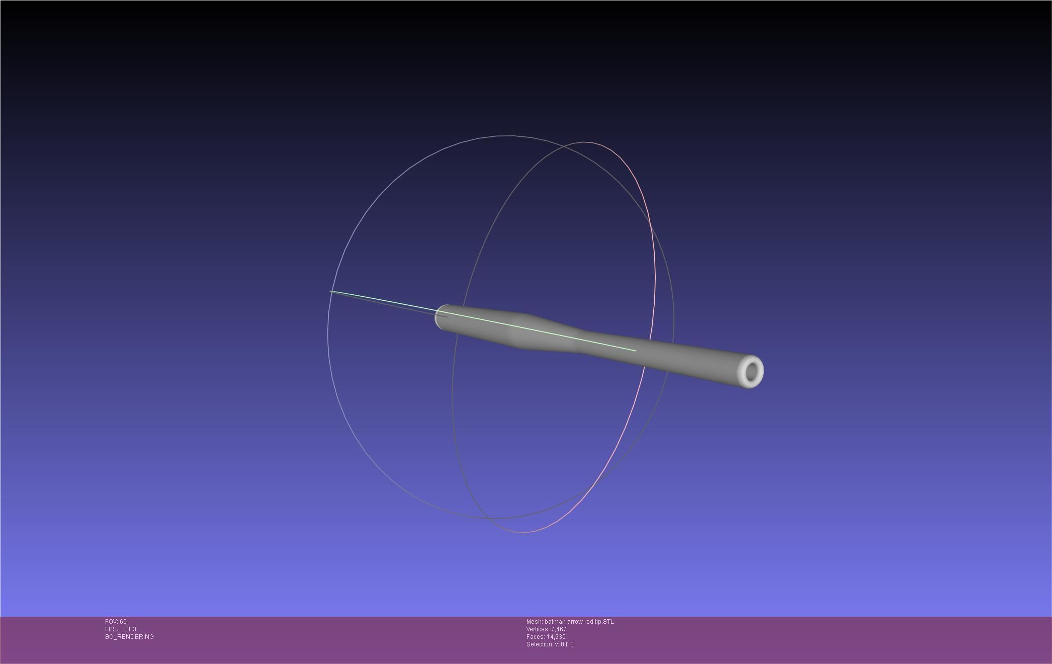1052x664 pixels.
Task: Click the Faces: 14,930 text
Action: 546,637
